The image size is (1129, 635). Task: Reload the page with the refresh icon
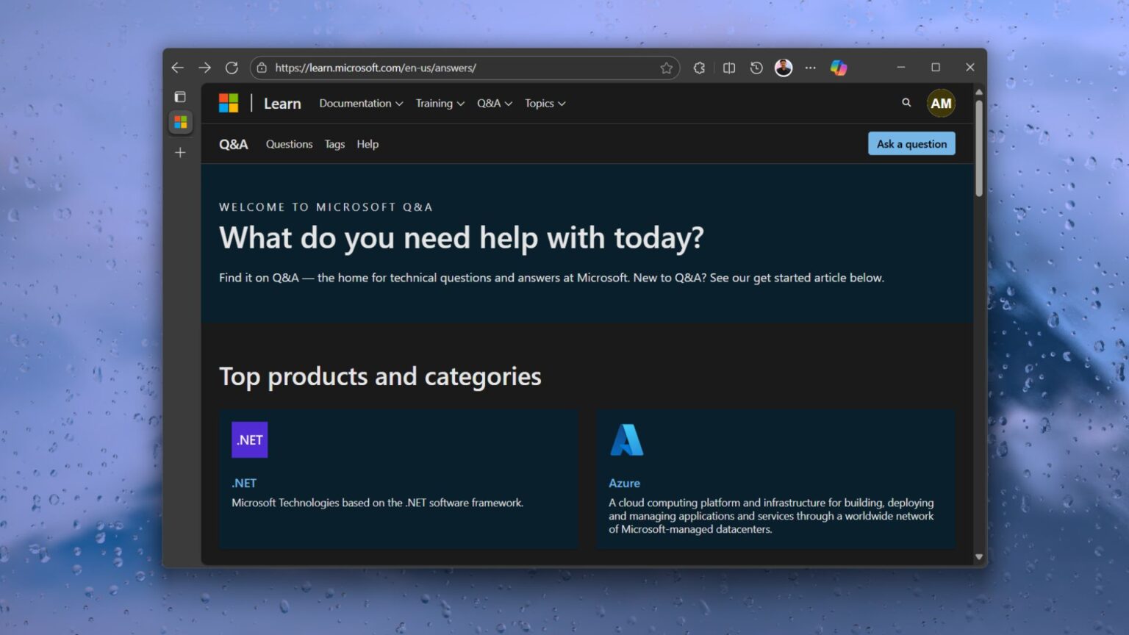[x=232, y=68]
